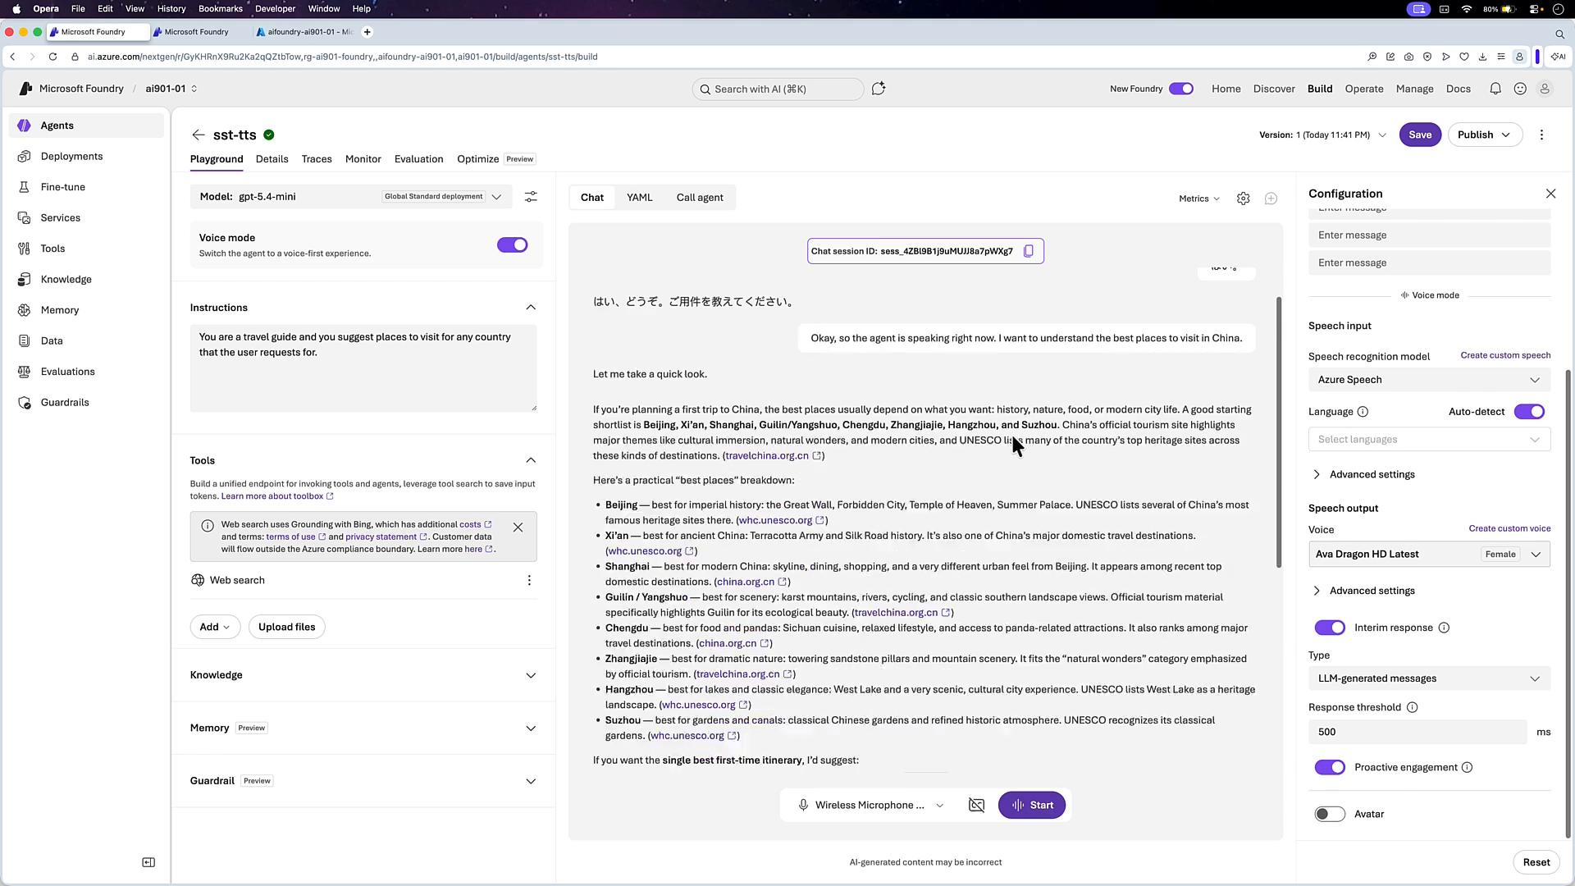The width and height of the screenshot is (1575, 886).
Task: Open Agents in the sidebar
Action: 86,126
